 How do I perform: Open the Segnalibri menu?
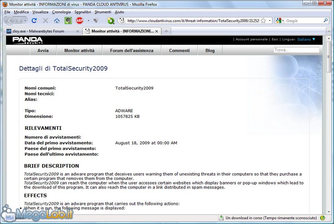(83, 12)
